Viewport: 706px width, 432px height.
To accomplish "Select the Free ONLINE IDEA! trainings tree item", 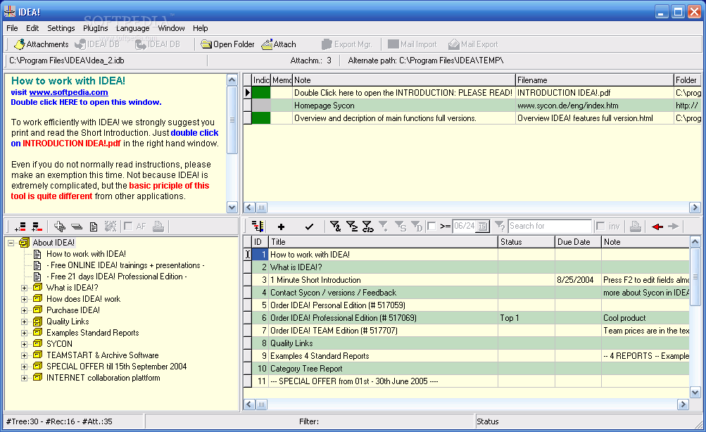I will [x=125, y=265].
